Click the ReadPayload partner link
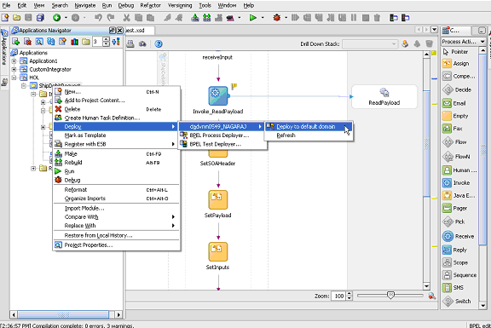The height and width of the screenshot is (328, 491). pos(384,97)
